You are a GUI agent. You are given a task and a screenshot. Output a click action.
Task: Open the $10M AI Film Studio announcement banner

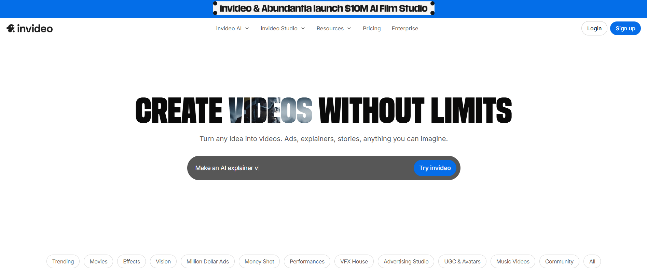click(x=323, y=8)
